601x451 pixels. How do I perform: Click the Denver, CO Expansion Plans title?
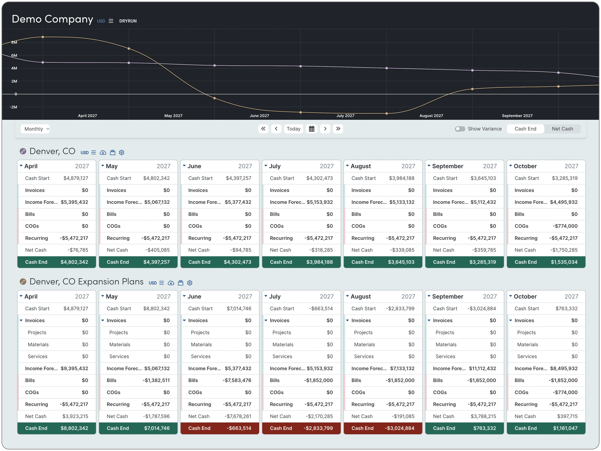(86, 282)
